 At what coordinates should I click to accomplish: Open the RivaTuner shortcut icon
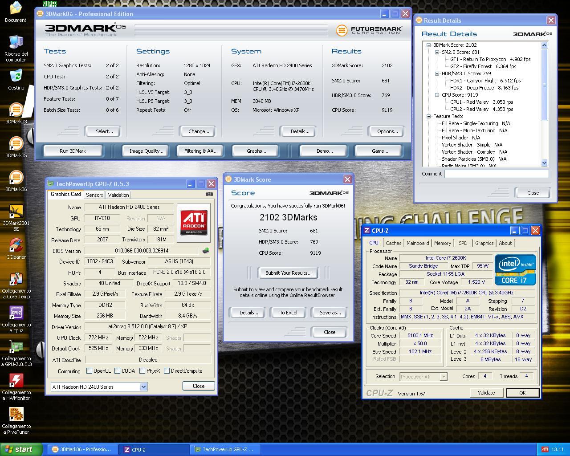click(16, 421)
